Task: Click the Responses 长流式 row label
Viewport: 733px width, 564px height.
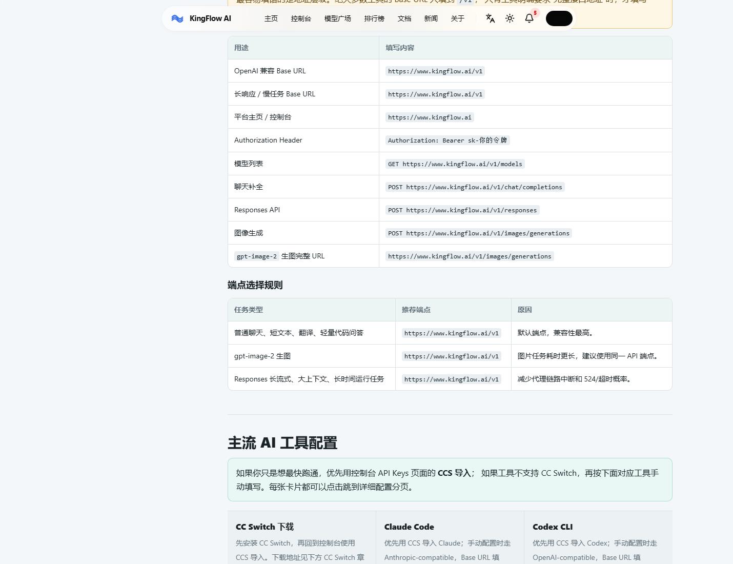Action: click(x=309, y=379)
